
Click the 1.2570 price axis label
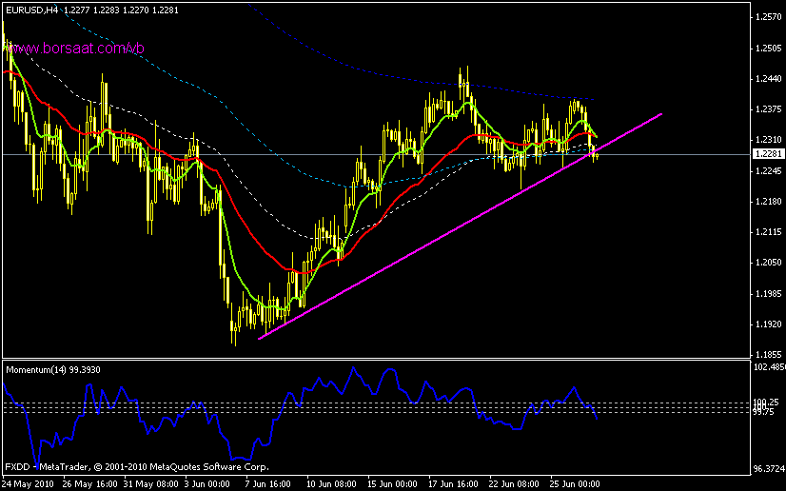[x=767, y=17]
